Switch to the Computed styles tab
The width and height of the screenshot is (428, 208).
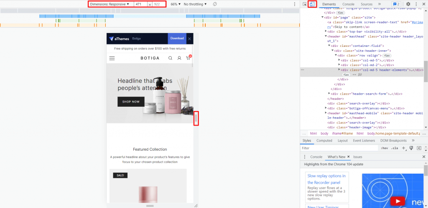pos(324,141)
